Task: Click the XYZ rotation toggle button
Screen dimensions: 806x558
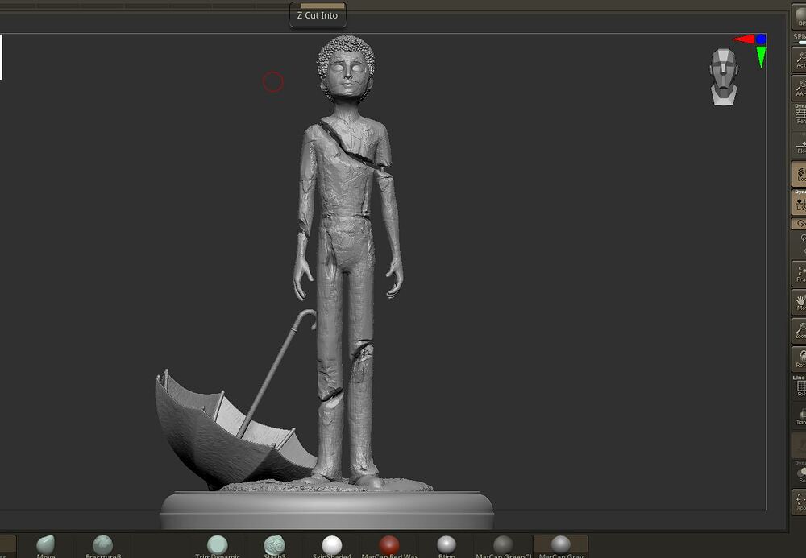Action: click(799, 224)
